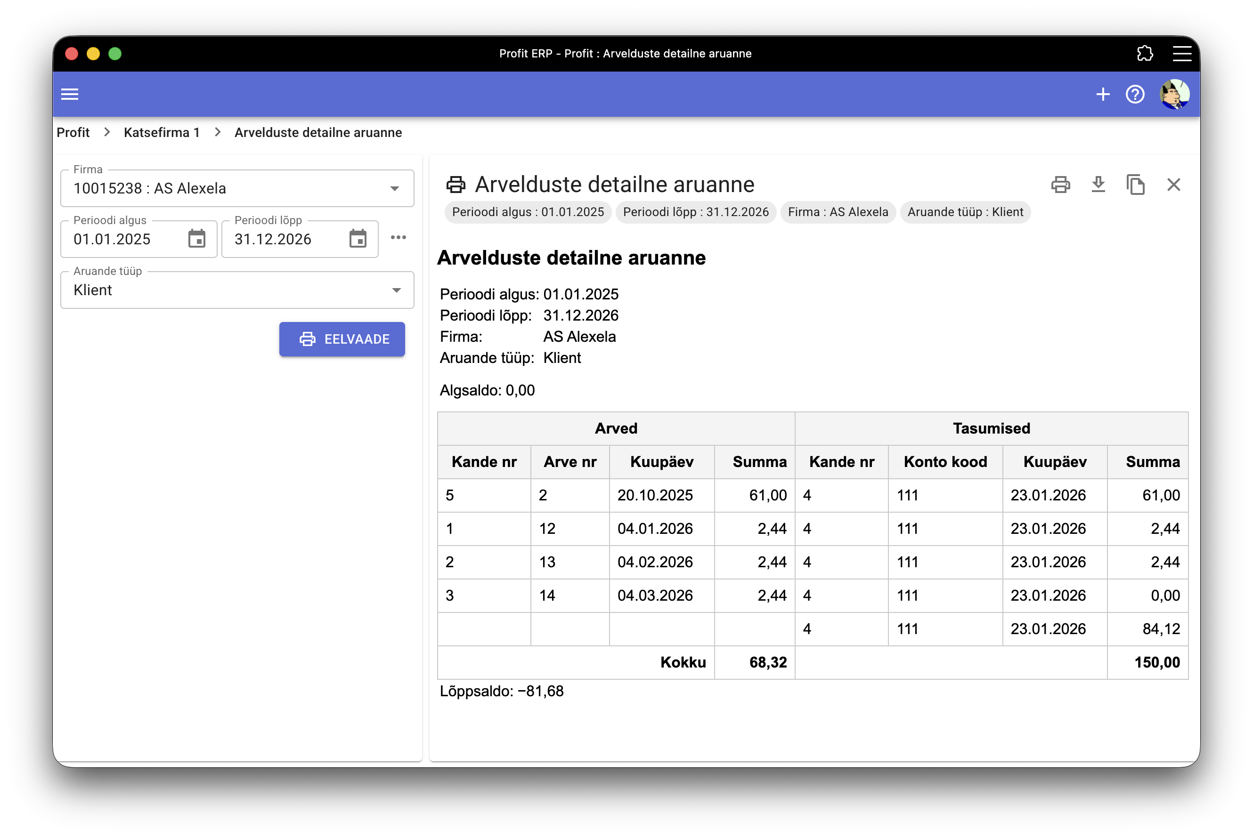Close the report preview panel
Image resolution: width=1253 pixels, height=837 pixels.
pyautogui.click(x=1173, y=185)
